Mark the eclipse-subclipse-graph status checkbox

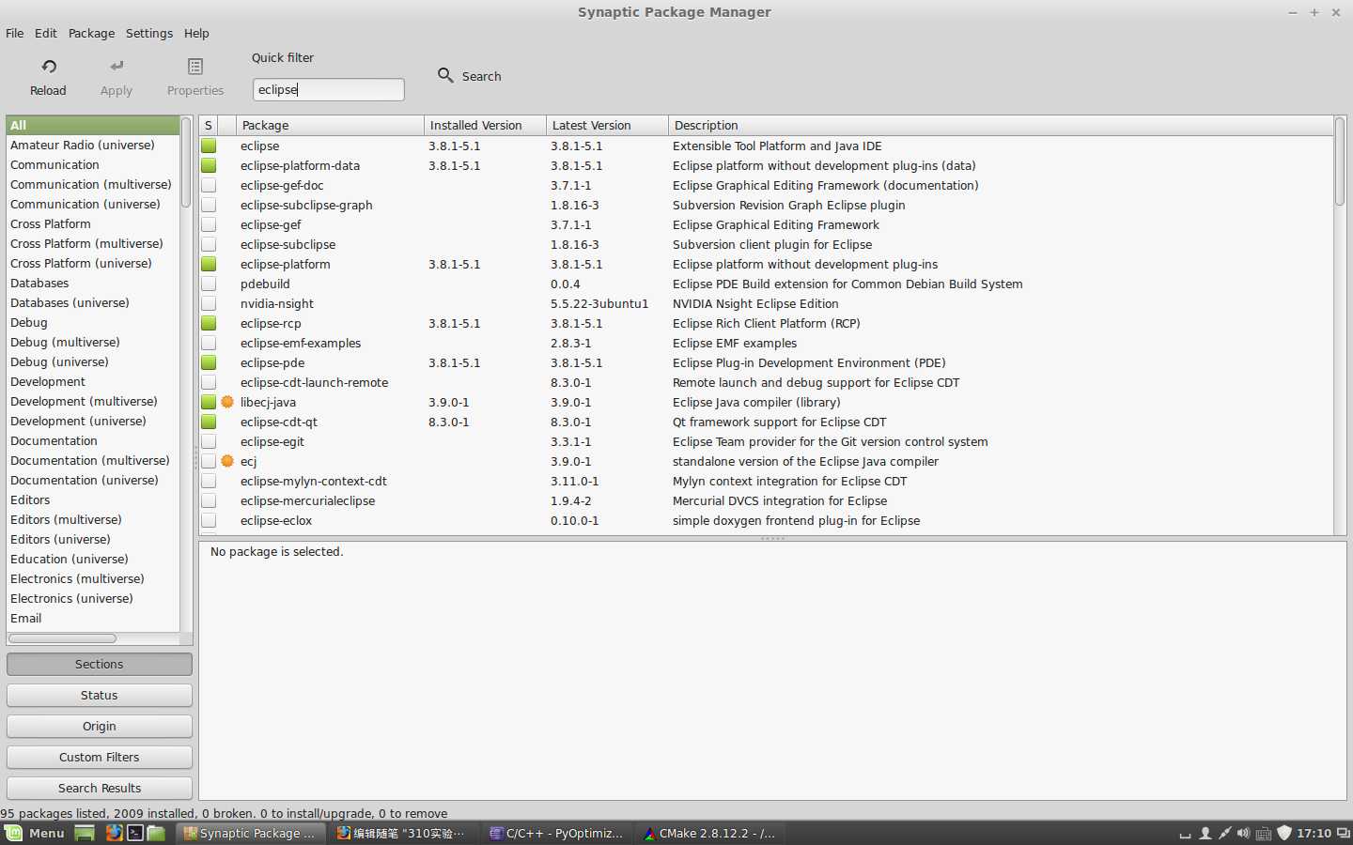209,205
